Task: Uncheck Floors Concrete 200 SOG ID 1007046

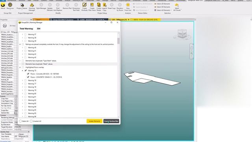Action: pyautogui.click(x=28, y=74)
